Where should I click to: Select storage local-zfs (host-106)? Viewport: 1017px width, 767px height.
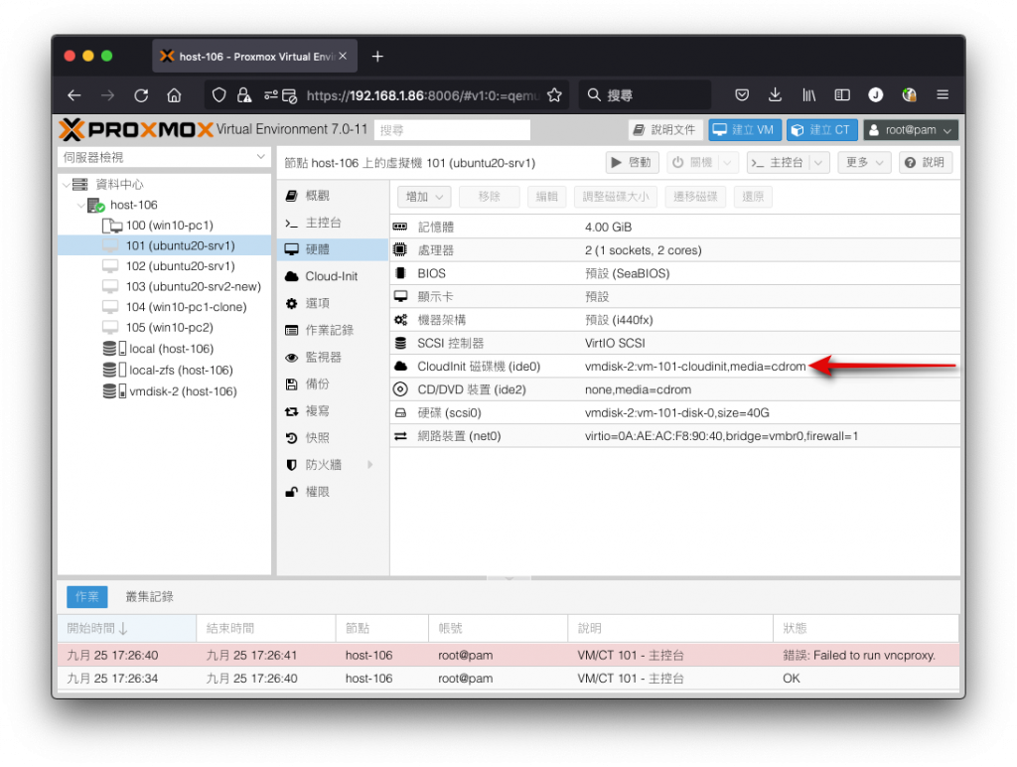pyautogui.click(x=181, y=370)
